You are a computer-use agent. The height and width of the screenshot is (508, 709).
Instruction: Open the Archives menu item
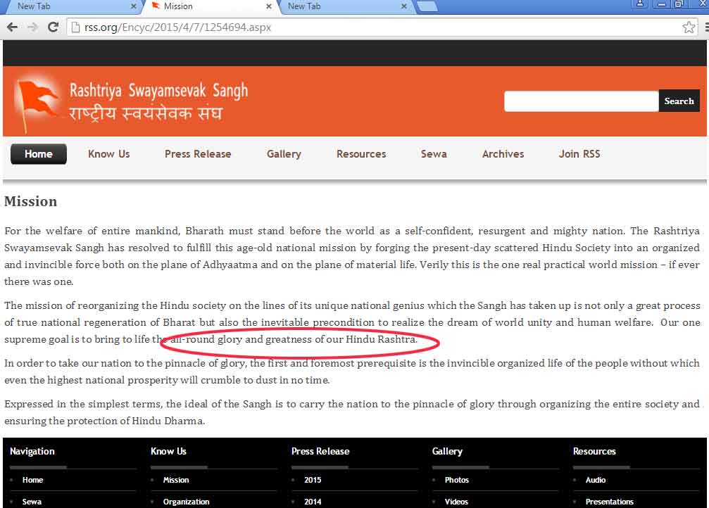pyautogui.click(x=503, y=154)
